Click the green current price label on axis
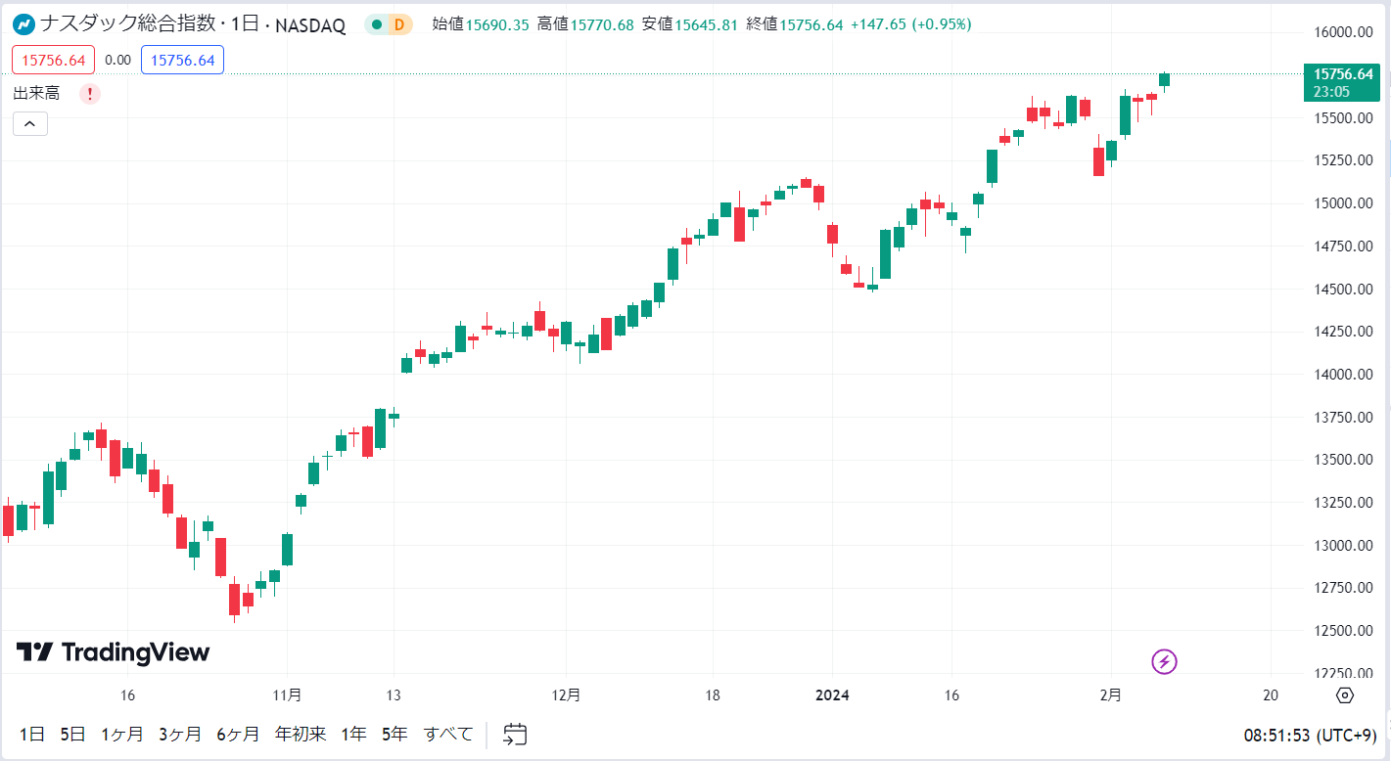This screenshot has height=761, width=1391. [1342, 82]
